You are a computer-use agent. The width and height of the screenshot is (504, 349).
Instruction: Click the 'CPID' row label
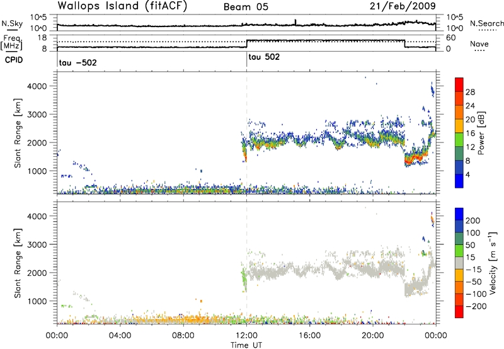tap(14, 60)
